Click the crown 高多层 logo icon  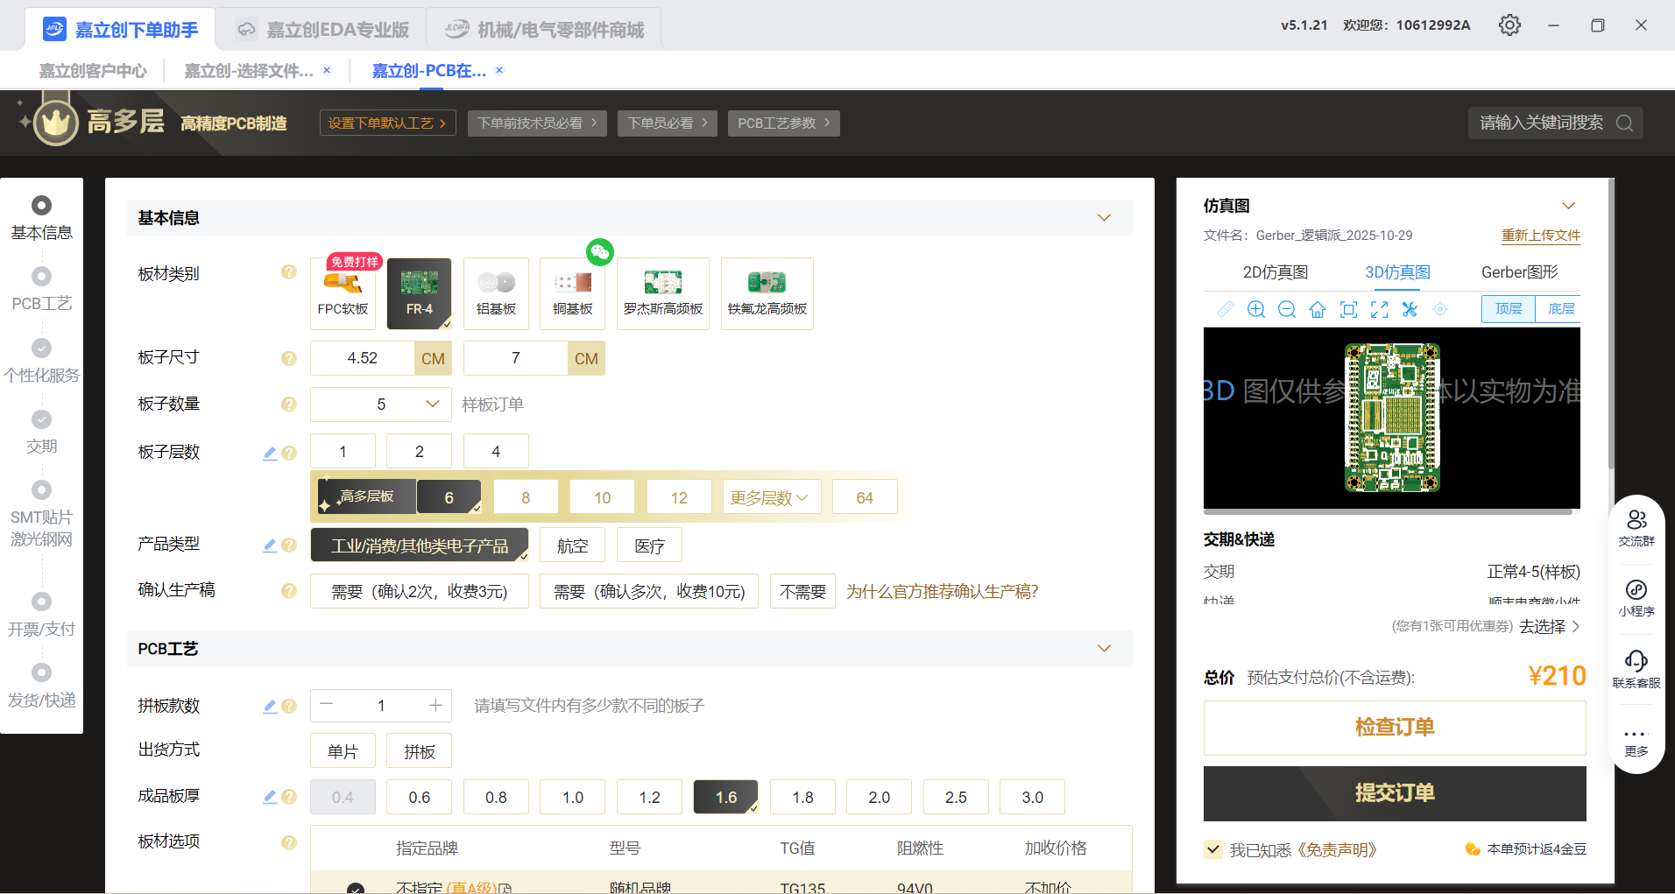(56, 123)
